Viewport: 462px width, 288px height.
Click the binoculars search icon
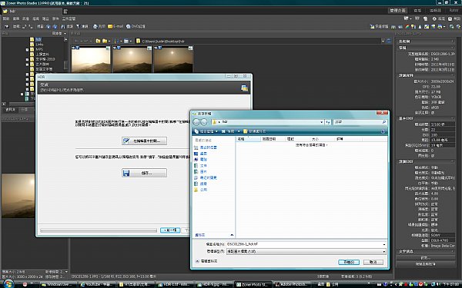pyautogui.click(x=63, y=26)
